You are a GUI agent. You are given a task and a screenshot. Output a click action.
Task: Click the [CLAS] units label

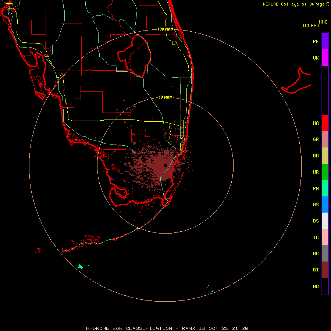[311, 25]
